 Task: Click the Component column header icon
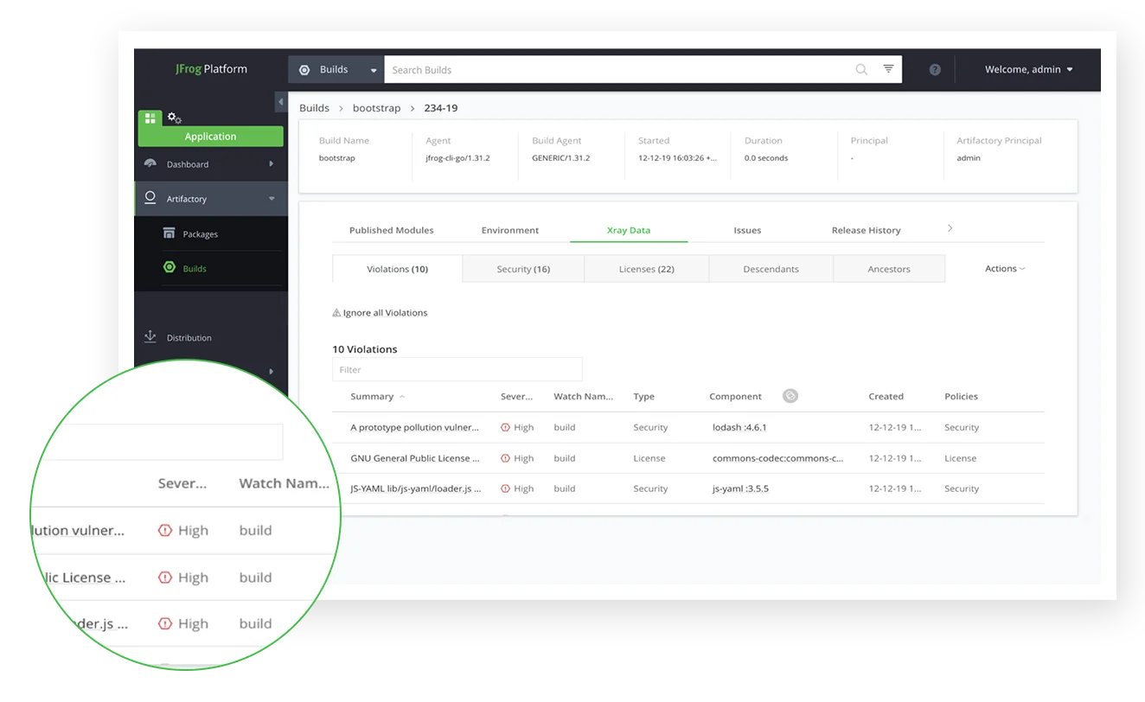[x=790, y=396]
